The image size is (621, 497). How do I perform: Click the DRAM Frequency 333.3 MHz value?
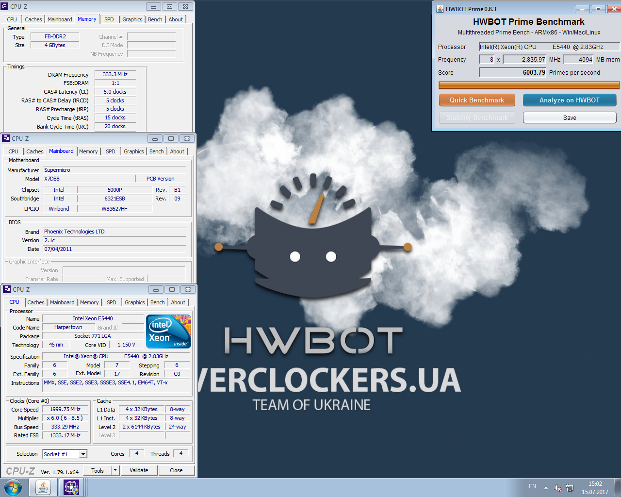click(115, 75)
